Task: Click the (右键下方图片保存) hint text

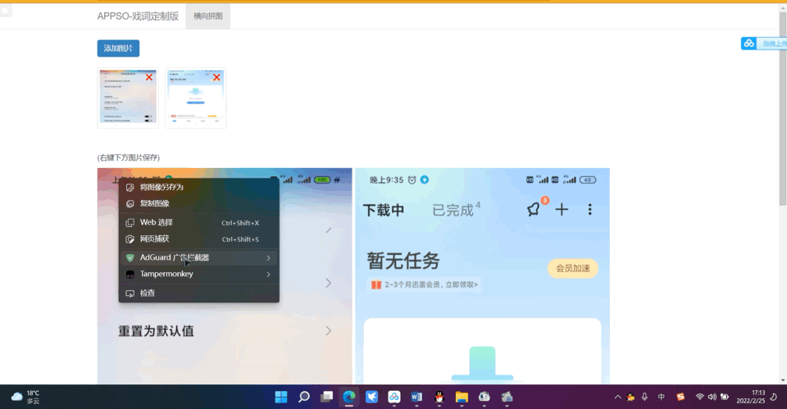Action: click(x=129, y=157)
